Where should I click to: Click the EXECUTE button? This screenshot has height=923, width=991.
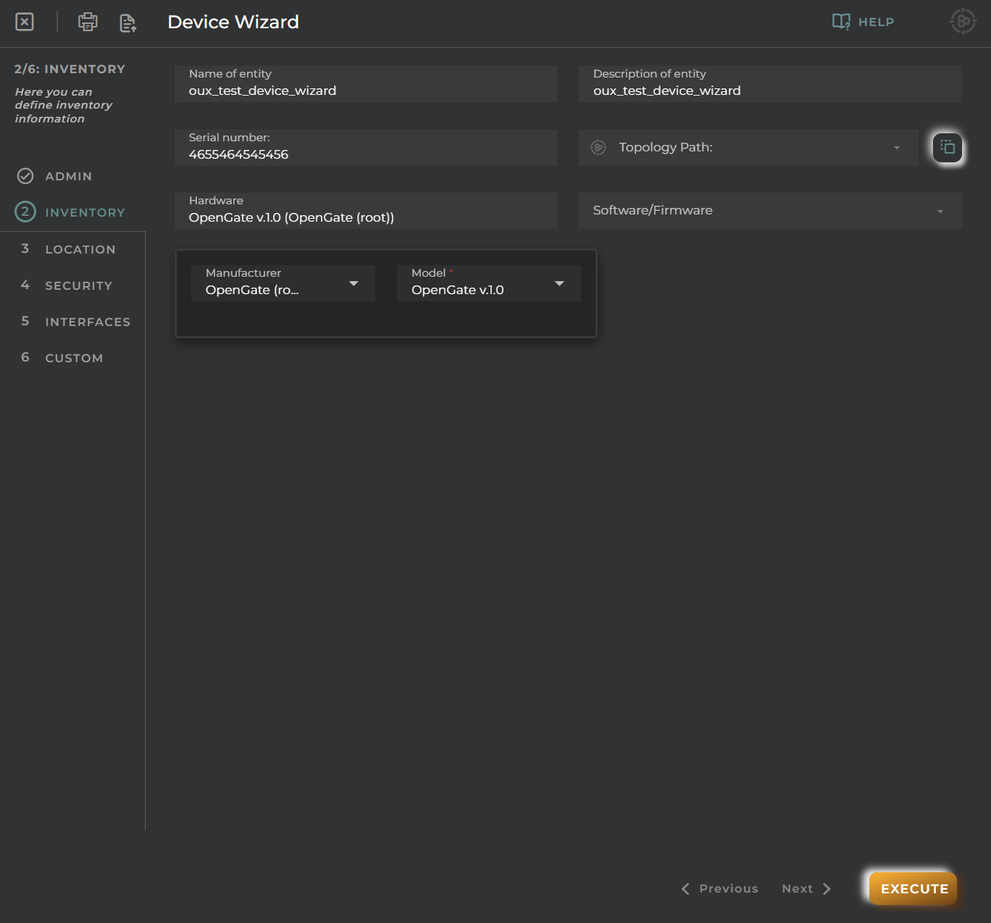pyautogui.click(x=914, y=889)
